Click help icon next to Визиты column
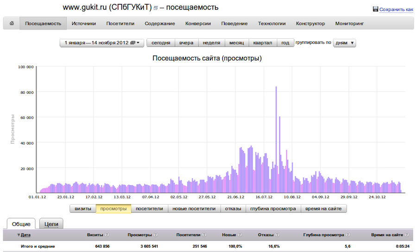This screenshot has width=417, height=252. click(x=107, y=235)
